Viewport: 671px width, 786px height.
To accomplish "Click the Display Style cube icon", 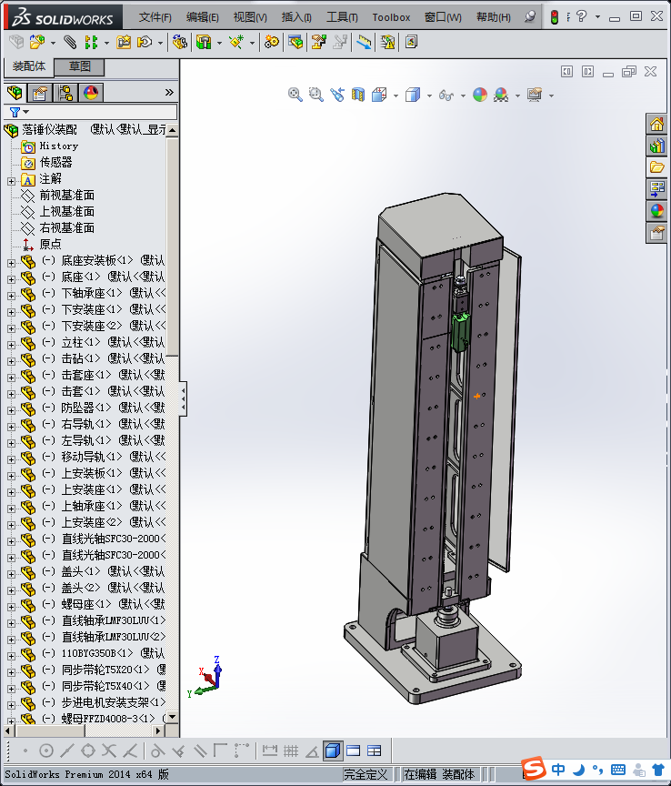I will [x=413, y=95].
